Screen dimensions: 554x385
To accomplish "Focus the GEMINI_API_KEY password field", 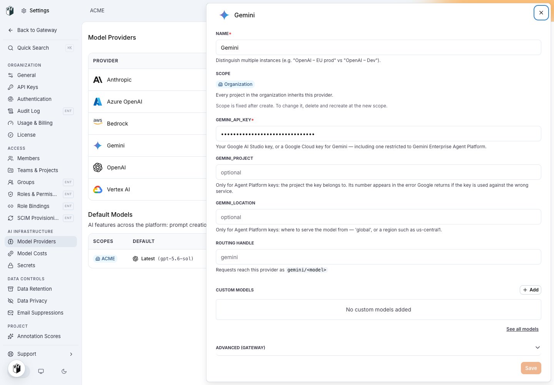I will point(379,134).
